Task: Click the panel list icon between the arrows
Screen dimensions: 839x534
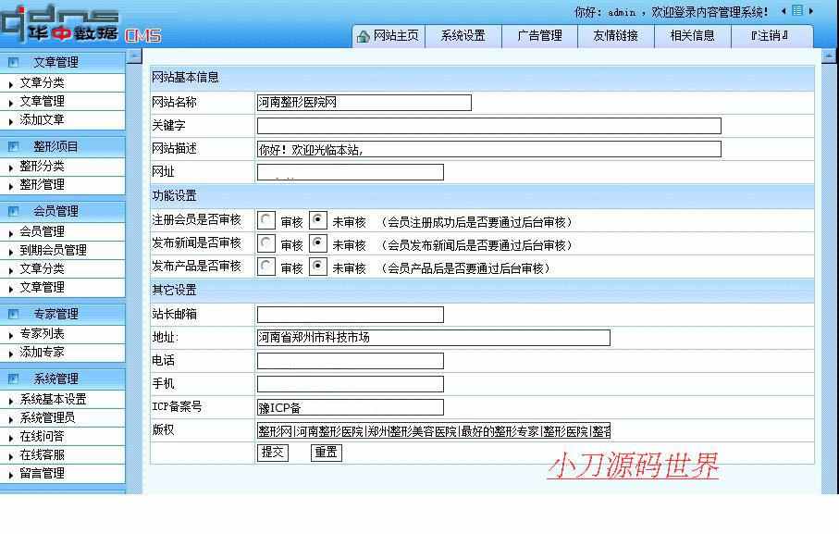Action: tap(797, 10)
